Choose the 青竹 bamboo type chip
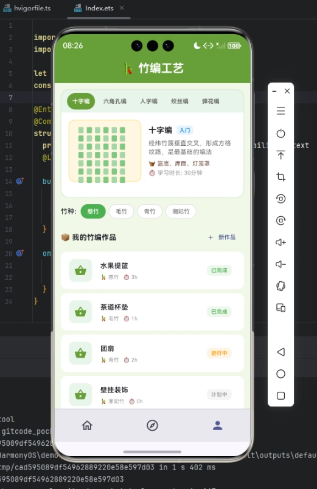 [150, 211]
